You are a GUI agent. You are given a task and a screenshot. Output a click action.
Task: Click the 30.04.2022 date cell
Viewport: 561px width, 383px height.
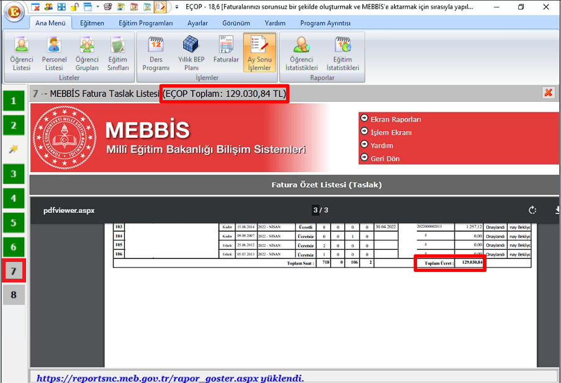pos(386,227)
